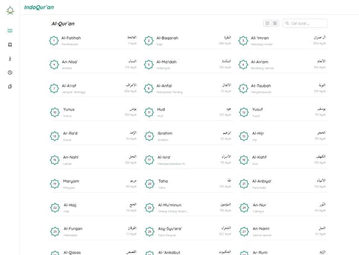Switch to grid view layout
This screenshot has width=359, height=255.
[x=267, y=23]
